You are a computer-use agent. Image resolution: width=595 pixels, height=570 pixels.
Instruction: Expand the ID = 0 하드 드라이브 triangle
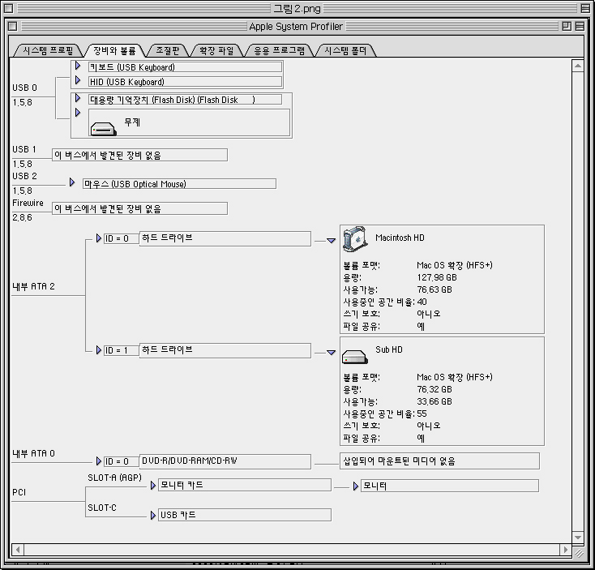[99, 238]
